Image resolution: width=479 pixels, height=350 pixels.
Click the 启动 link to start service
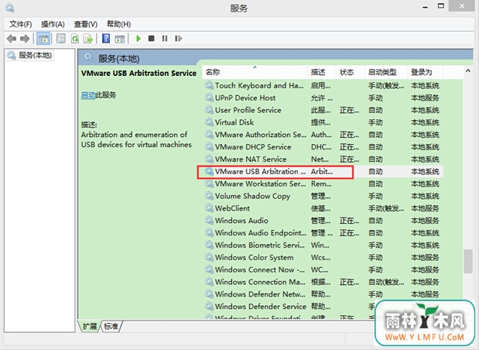tap(88, 95)
